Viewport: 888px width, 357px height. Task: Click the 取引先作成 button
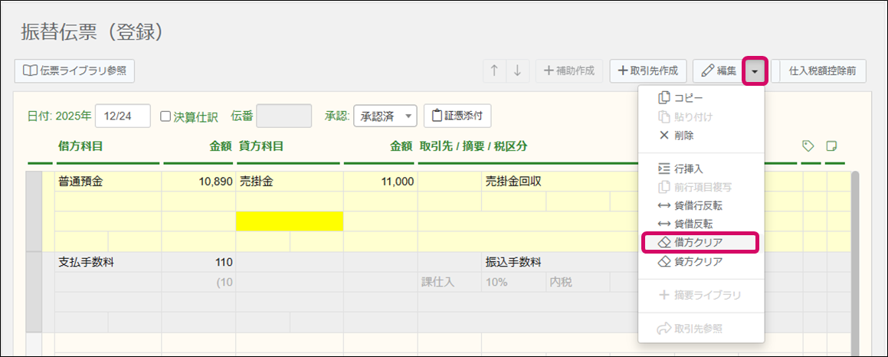point(648,70)
